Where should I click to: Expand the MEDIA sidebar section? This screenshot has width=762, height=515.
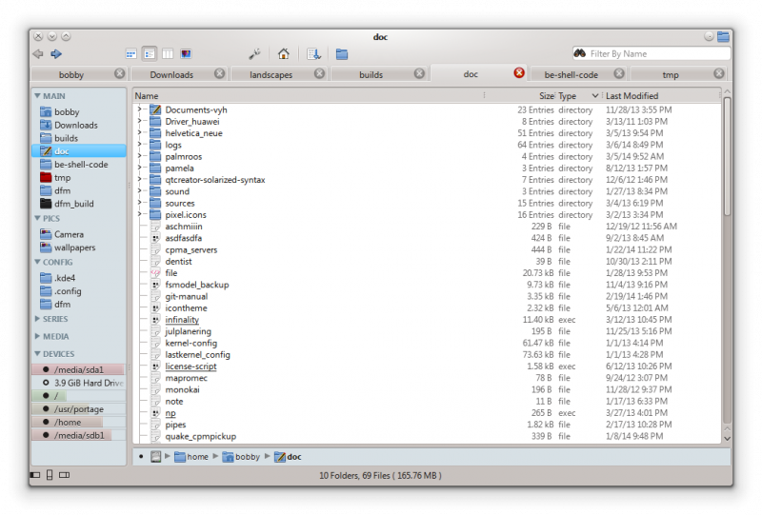pyautogui.click(x=37, y=337)
